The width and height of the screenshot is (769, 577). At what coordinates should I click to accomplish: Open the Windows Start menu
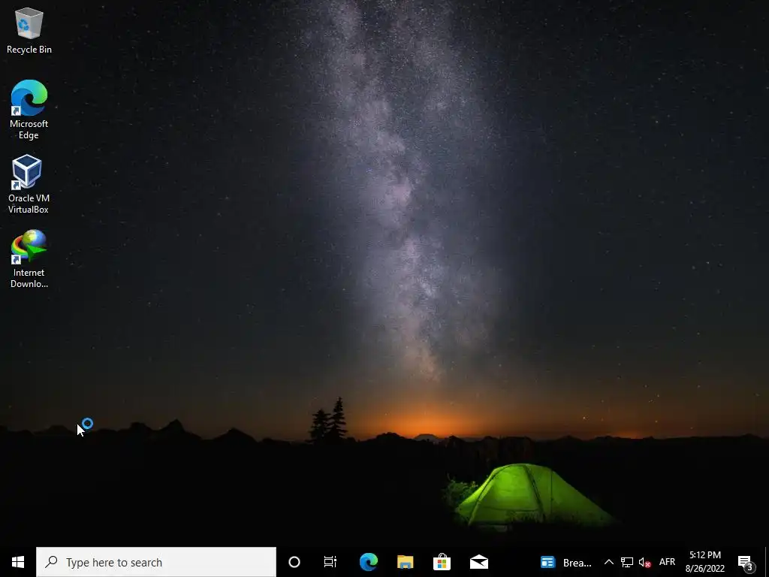pos(18,562)
